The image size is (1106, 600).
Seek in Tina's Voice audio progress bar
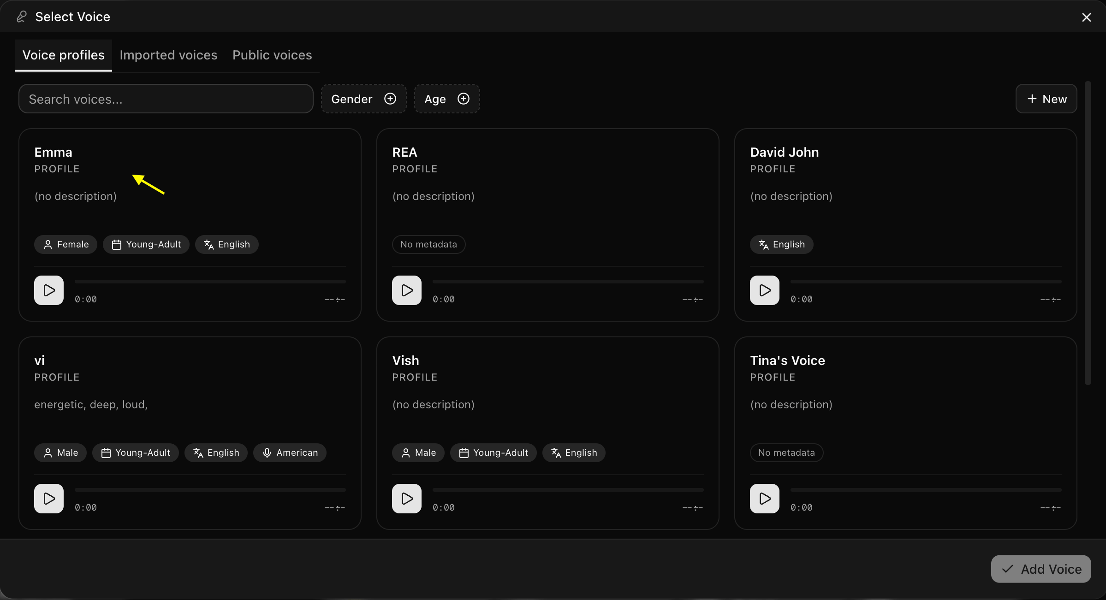[926, 489]
